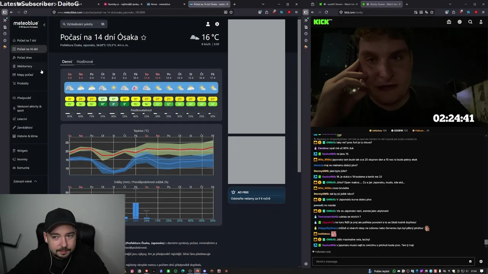This screenshot has width=488, height=274.
Task: Open left browser tab list dropdown
Action: 263,4
